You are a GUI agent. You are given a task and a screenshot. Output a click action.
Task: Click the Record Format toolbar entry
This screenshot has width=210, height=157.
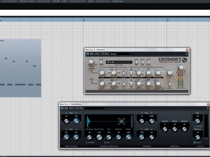[x=43, y=1]
